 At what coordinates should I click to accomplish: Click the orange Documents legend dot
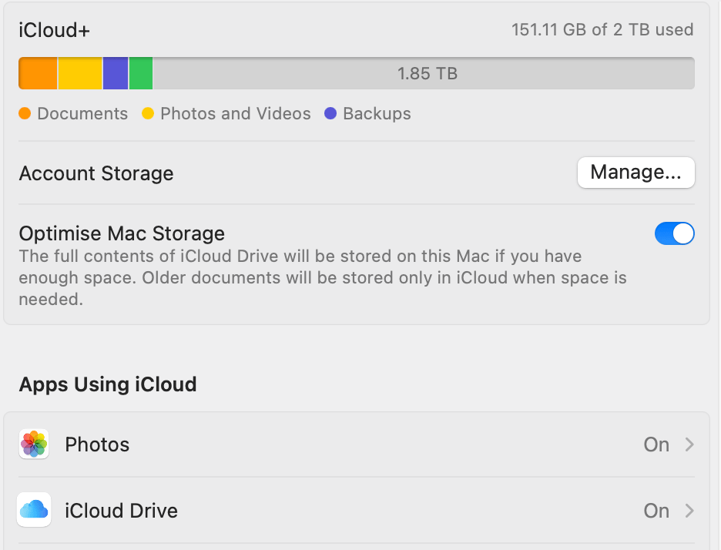click(x=25, y=113)
